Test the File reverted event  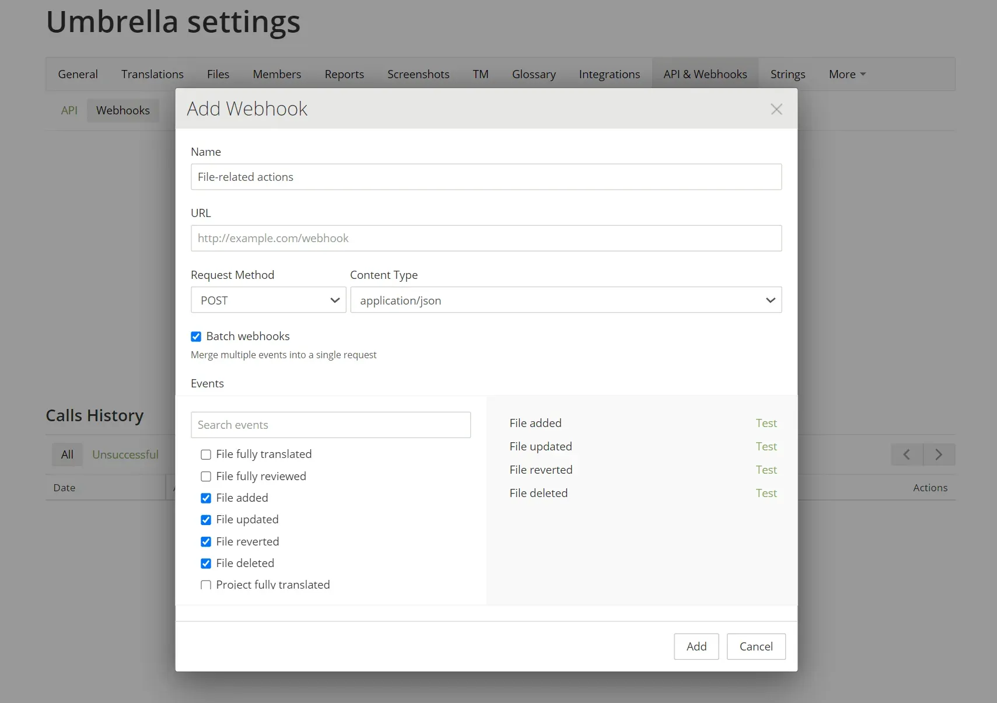tap(766, 470)
